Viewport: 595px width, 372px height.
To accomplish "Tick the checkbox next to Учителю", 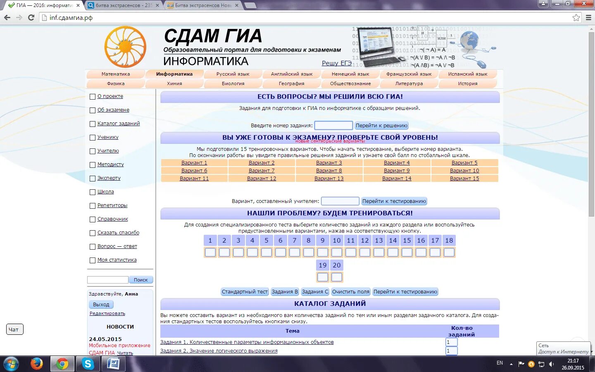I will (x=93, y=151).
